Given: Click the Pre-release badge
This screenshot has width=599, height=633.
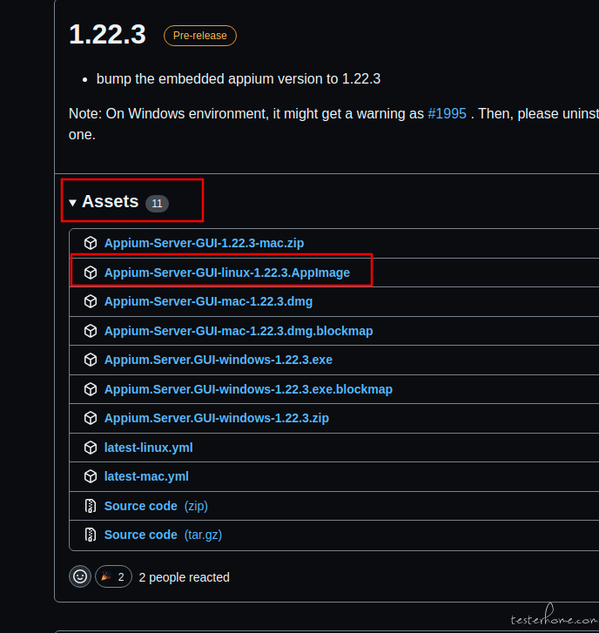Looking at the screenshot, I should pos(199,36).
